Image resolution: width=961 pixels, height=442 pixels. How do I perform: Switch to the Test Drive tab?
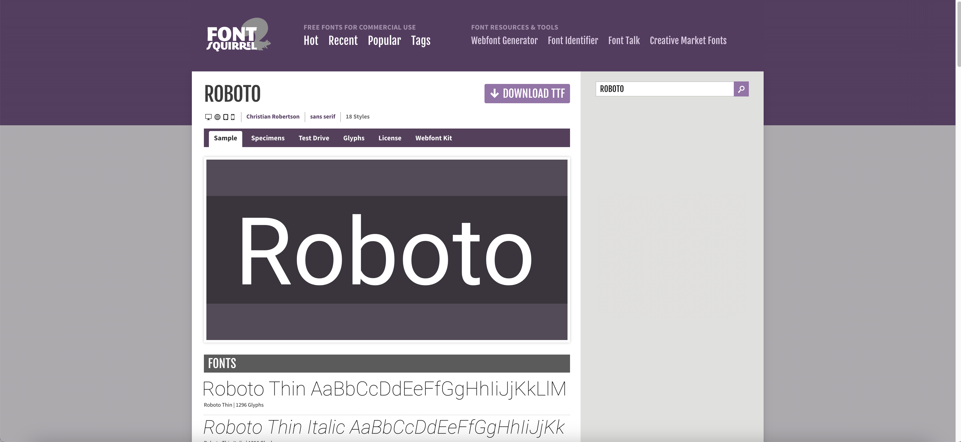pyautogui.click(x=314, y=138)
